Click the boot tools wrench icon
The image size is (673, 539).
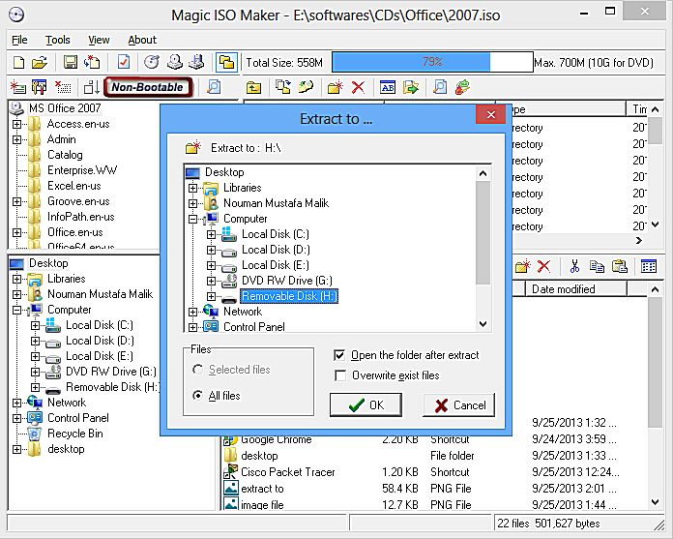[40, 87]
